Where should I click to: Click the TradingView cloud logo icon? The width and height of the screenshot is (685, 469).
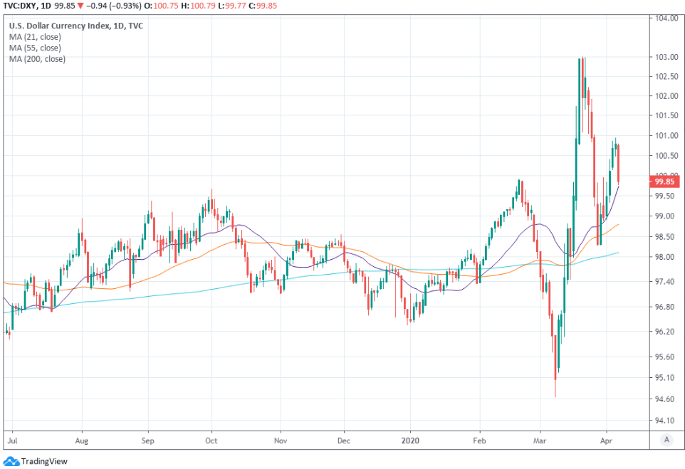(11, 461)
